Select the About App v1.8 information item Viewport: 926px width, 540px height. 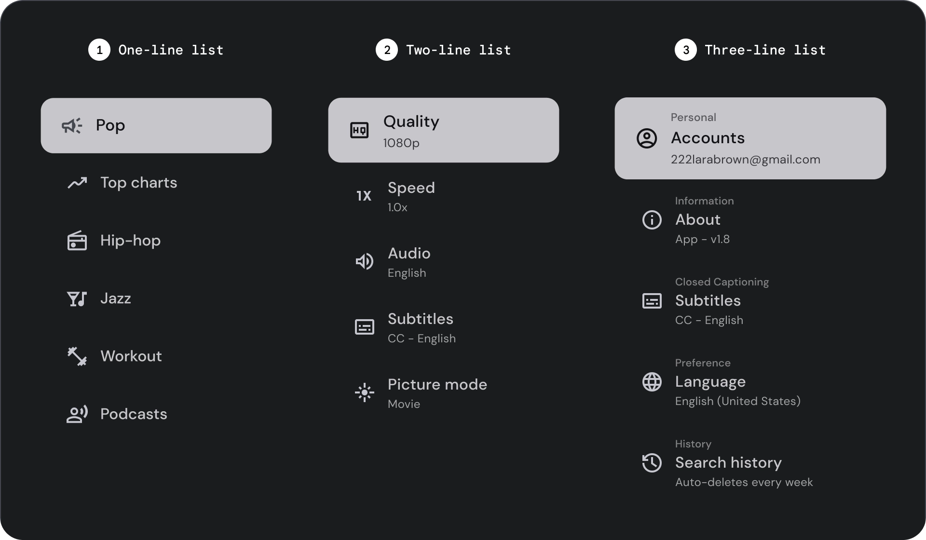pyautogui.click(x=750, y=219)
